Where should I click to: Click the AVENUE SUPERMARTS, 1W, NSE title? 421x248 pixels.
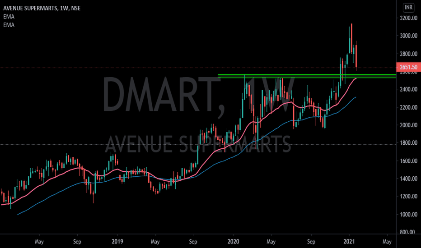42,8
